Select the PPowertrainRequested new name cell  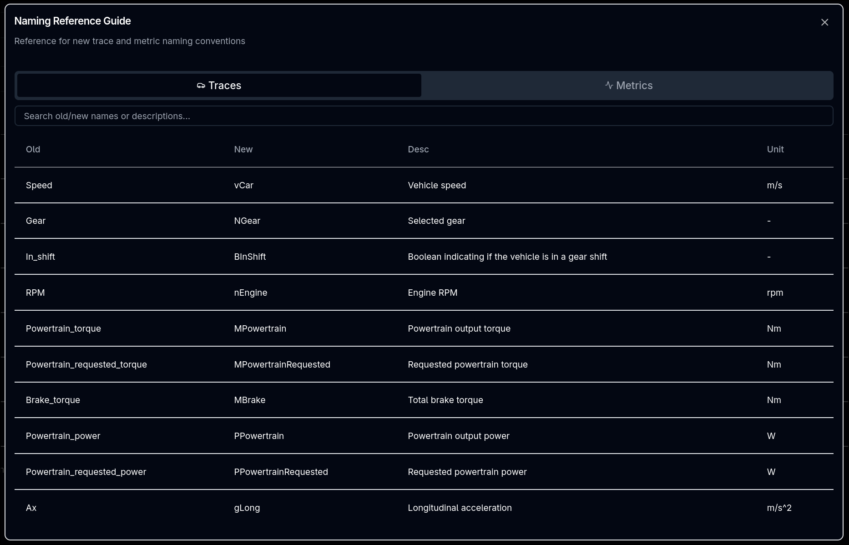pyautogui.click(x=281, y=472)
